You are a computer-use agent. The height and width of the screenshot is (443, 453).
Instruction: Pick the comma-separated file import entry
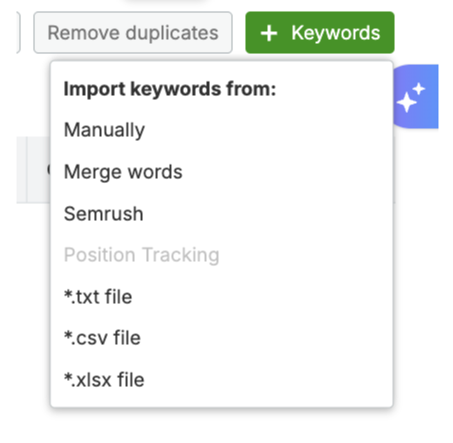click(102, 338)
